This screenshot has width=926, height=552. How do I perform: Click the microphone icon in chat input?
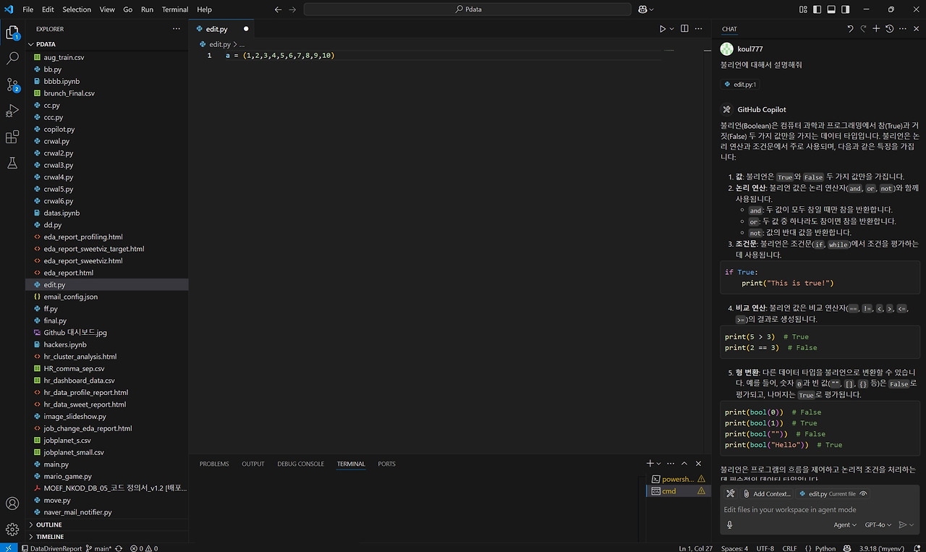click(x=730, y=525)
